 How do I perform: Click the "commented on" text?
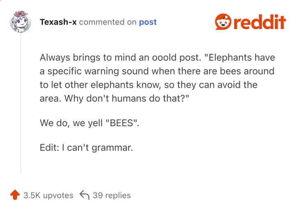(108, 22)
